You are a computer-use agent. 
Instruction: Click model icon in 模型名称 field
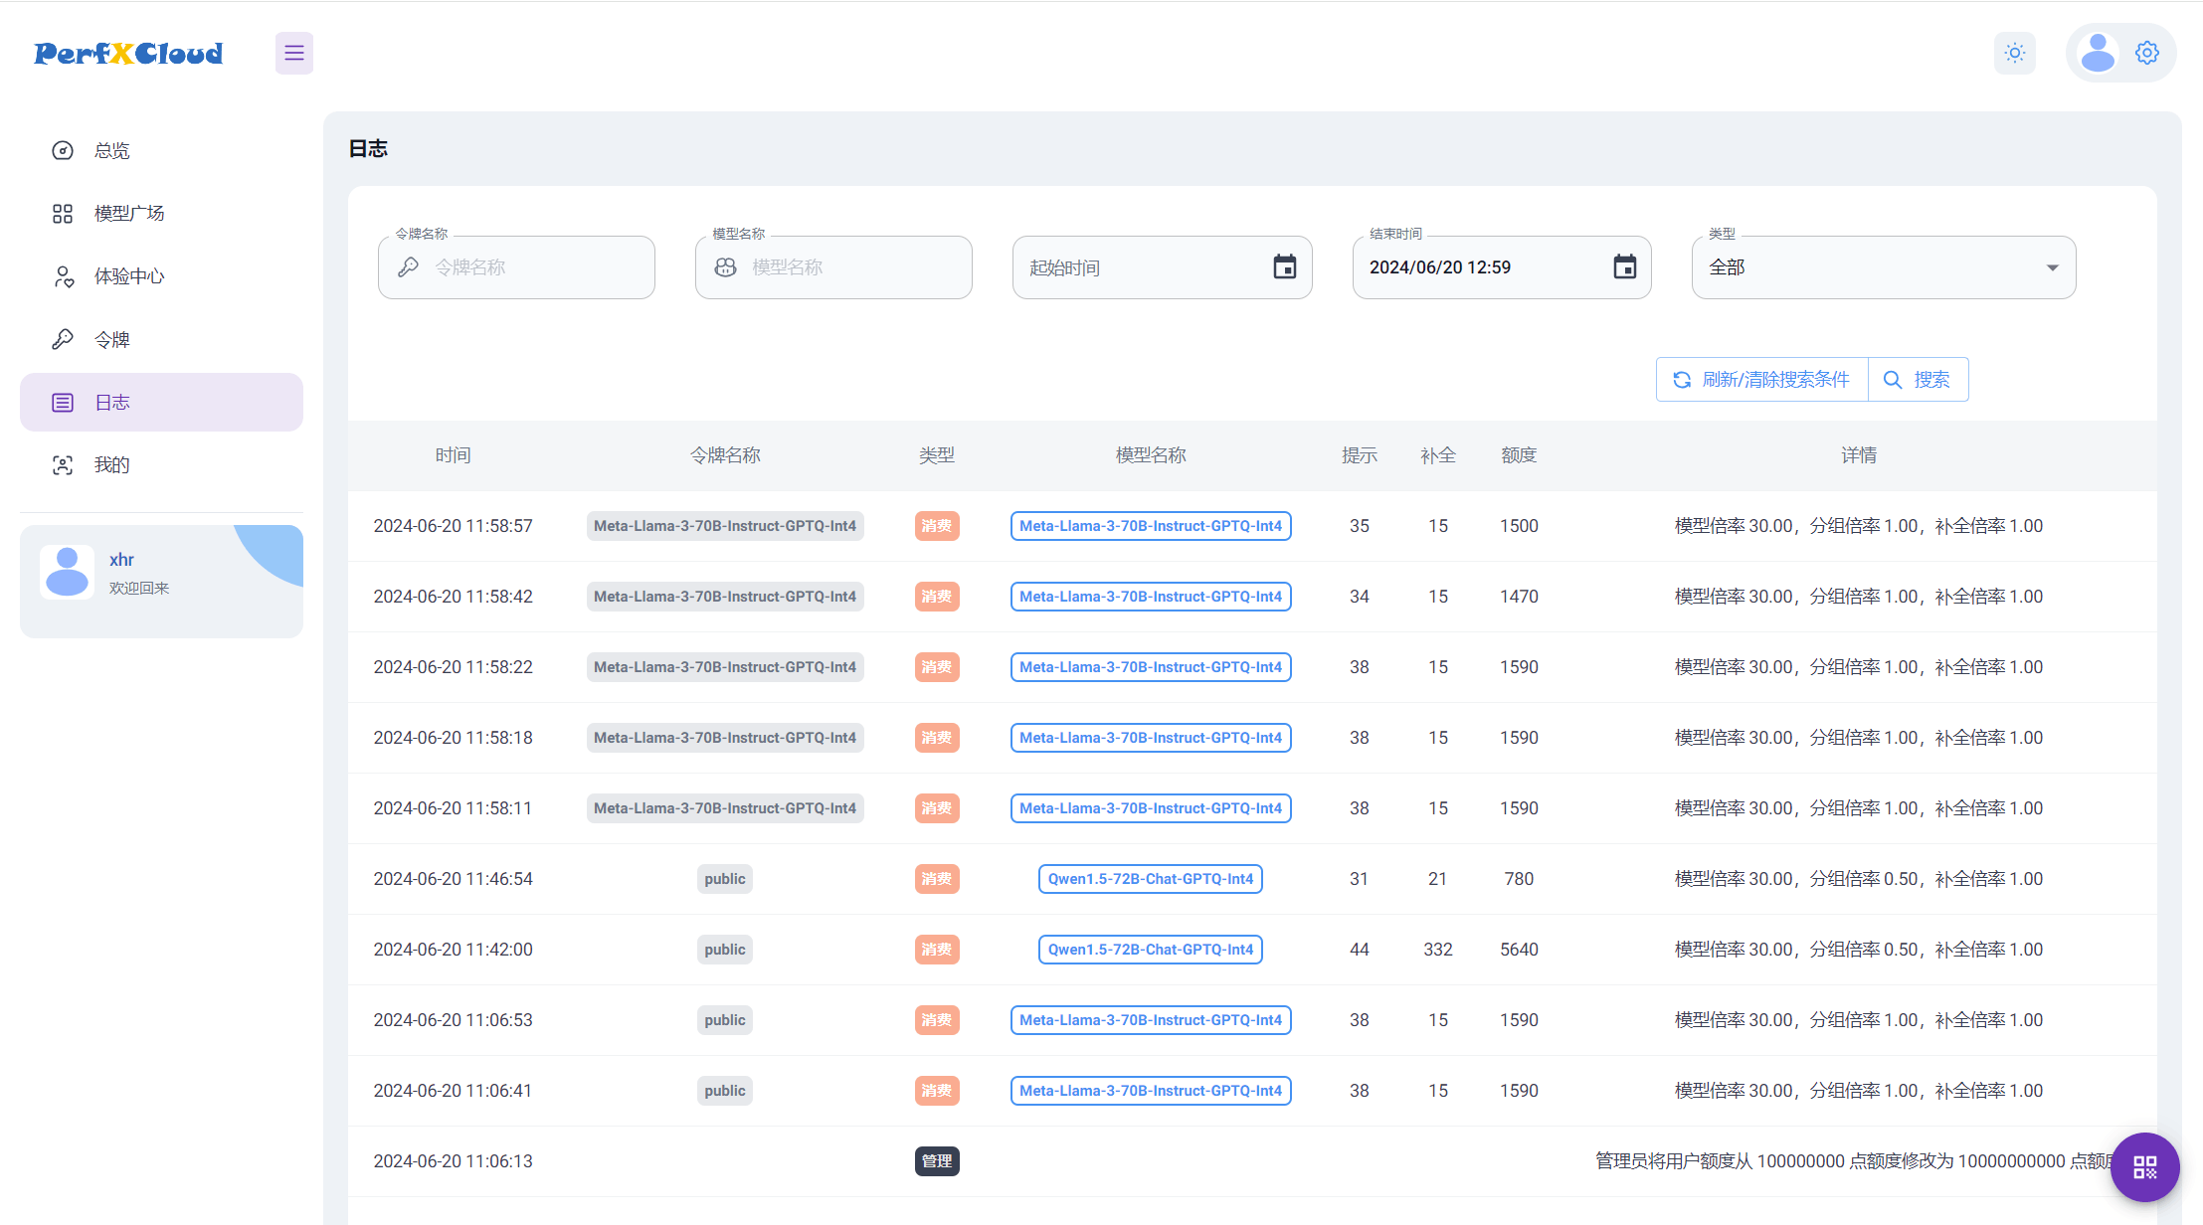coord(725,266)
